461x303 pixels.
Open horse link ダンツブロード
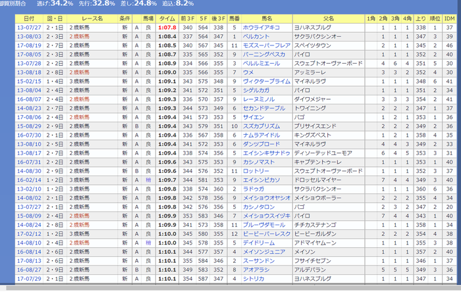(x=261, y=145)
